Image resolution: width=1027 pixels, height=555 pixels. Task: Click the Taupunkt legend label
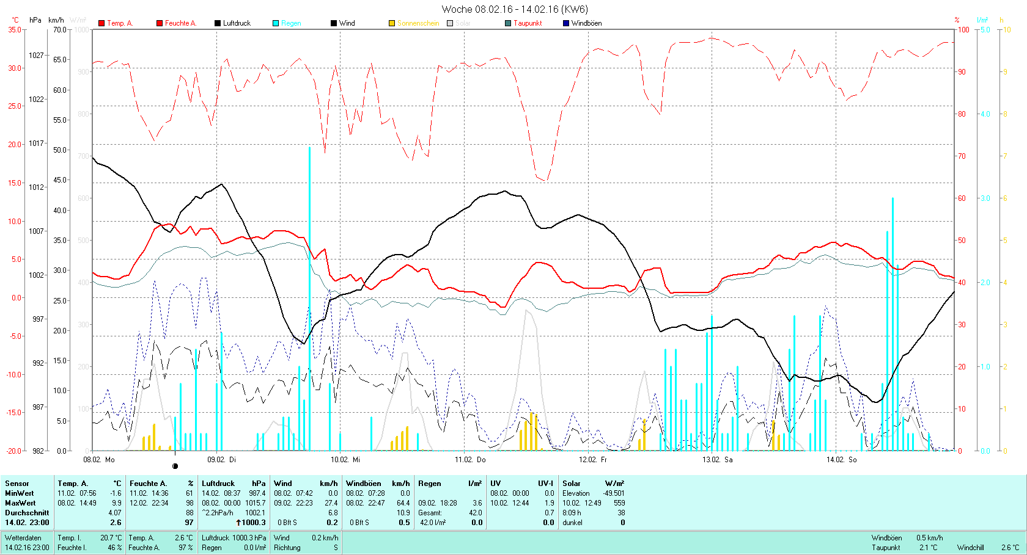coord(528,23)
